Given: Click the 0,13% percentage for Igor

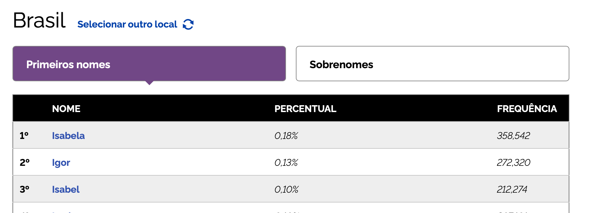Looking at the screenshot, I should tap(286, 163).
